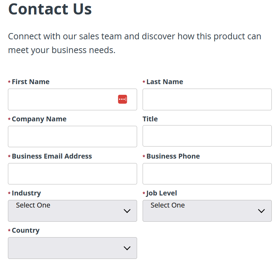Viewport: 279px width, 262px height.
Task: Click into the Company Name field
Action: click(72, 137)
